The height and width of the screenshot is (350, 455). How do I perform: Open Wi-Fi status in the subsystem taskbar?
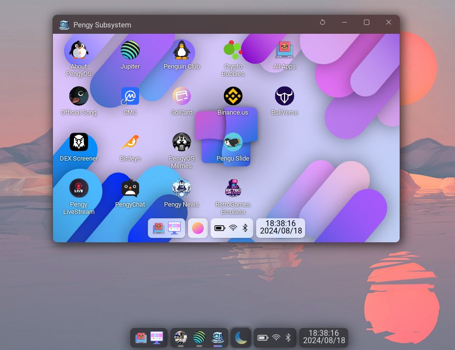pyautogui.click(x=233, y=228)
